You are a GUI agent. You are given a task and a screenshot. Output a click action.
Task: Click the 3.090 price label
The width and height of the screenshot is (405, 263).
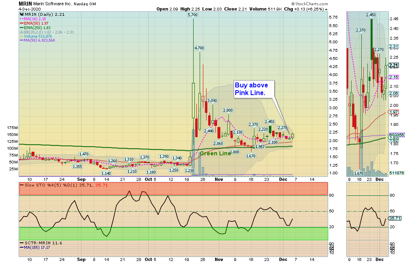[x=212, y=101]
